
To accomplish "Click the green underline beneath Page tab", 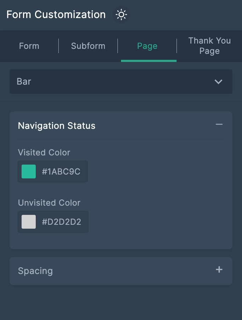I will click(x=149, y=61).
